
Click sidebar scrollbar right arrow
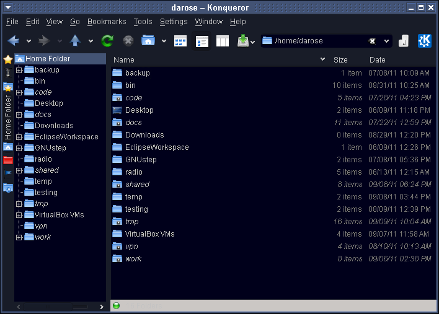point(102,307)
